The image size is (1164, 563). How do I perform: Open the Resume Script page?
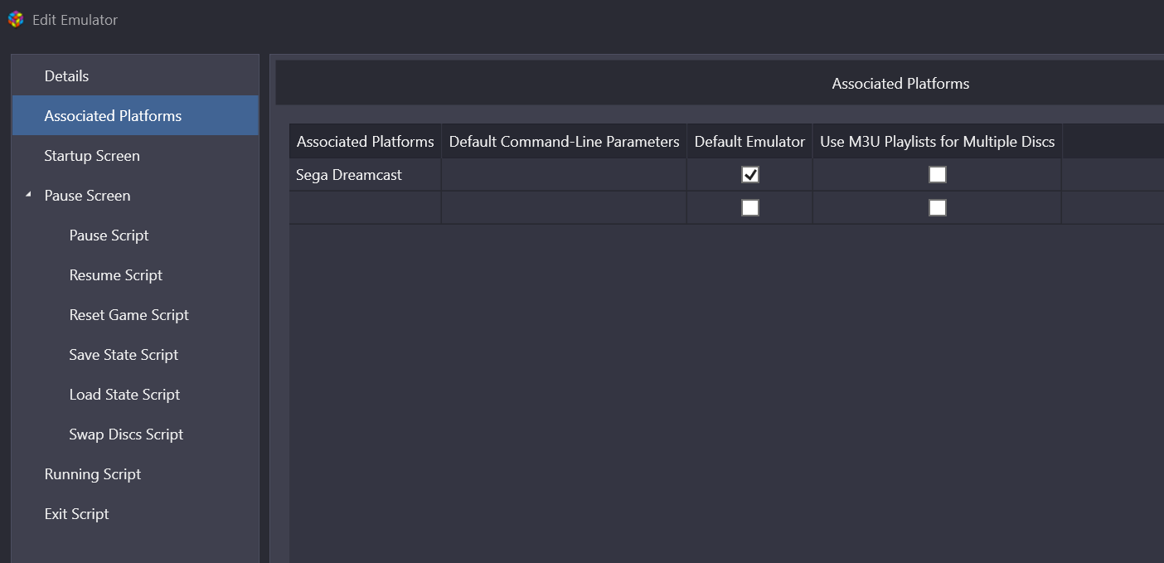(115, 275)
